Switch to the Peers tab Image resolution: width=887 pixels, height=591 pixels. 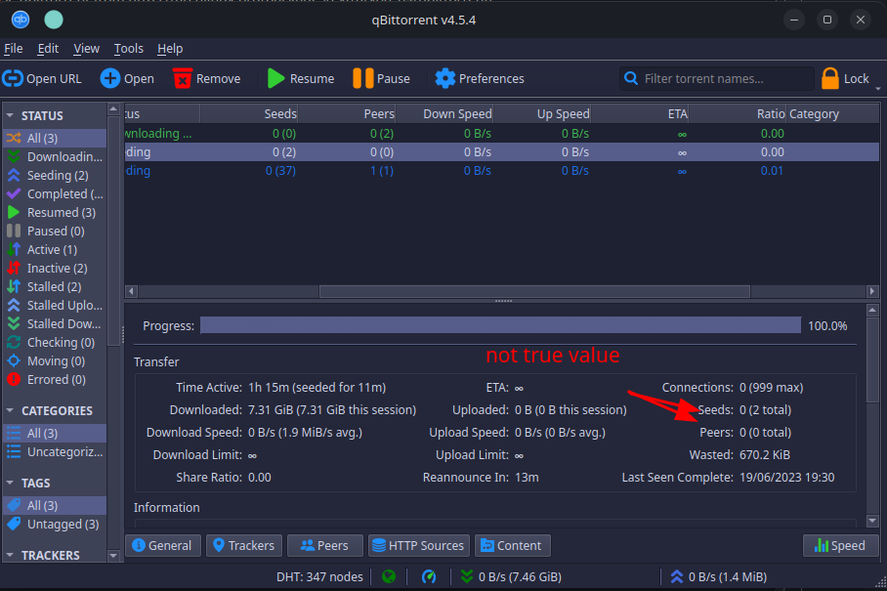click(324, 545)
